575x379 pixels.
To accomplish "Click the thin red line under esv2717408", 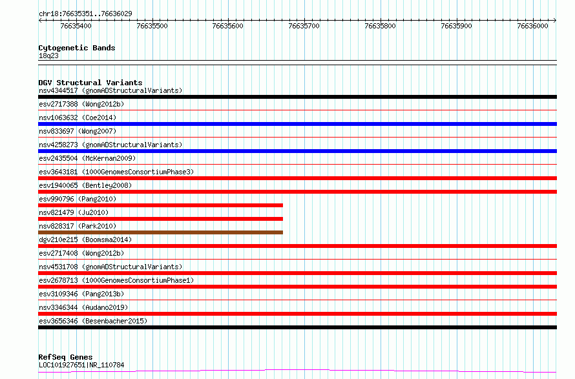I will [x=297, y=259].
